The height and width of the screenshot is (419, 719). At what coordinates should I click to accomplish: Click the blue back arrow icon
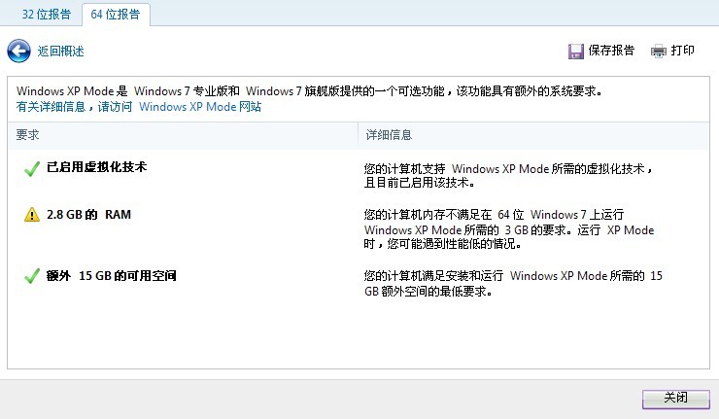pyautogui.click(x=18, y=51)
